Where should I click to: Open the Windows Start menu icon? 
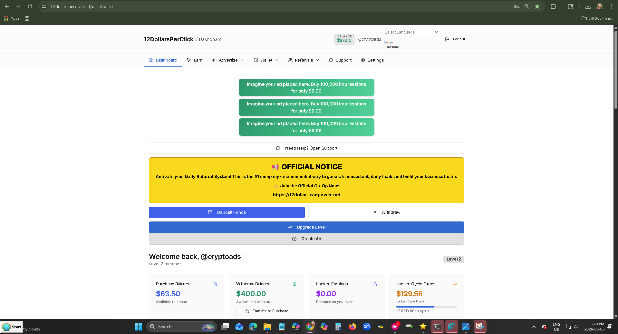click(x=138, y=327)
